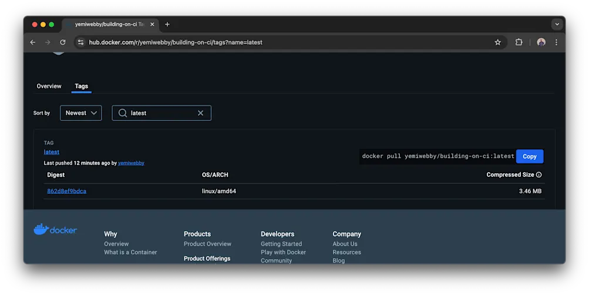Go back with the browser back arrow
The width and height of the screenshot is (589, 295).
33,42
